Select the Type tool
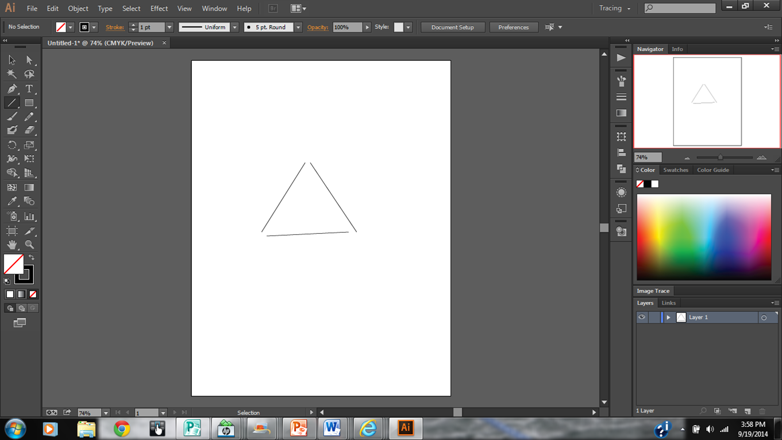This screenshot has width=782, height=440. pyautogui.click(x=29, y=88)
